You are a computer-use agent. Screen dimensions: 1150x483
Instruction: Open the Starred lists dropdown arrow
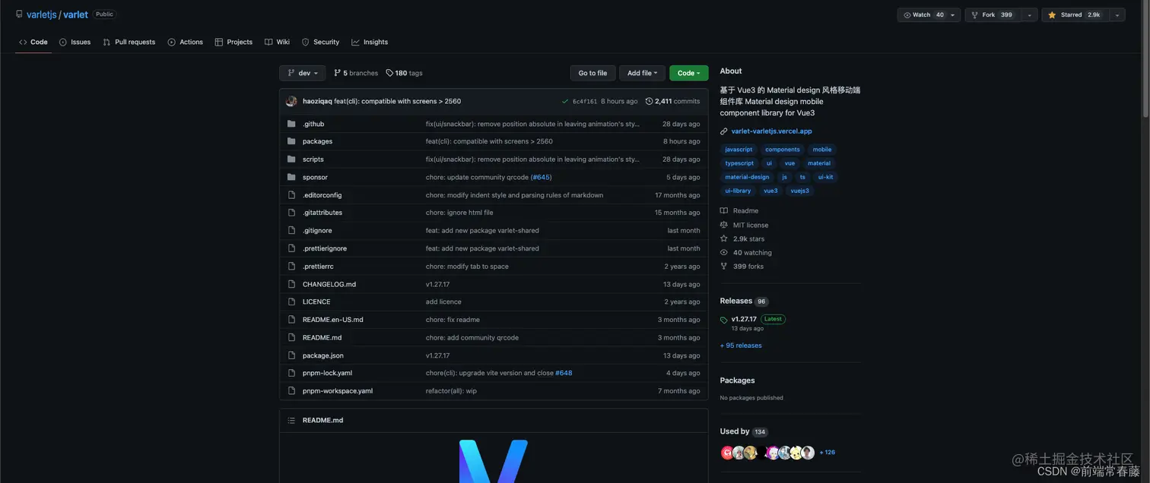[x=1117, y=14]
